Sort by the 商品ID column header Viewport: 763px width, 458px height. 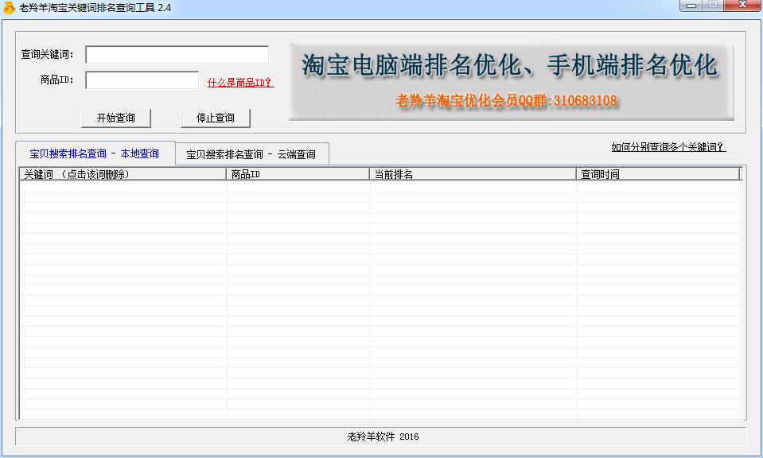(298, 174)
